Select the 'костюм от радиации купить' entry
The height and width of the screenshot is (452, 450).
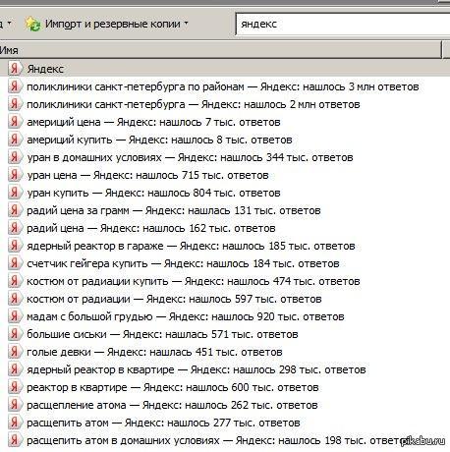194,281
